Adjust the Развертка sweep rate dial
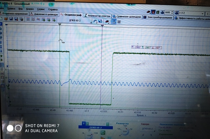The height and width of the screenshot is (139, 210). click(125, 131)
